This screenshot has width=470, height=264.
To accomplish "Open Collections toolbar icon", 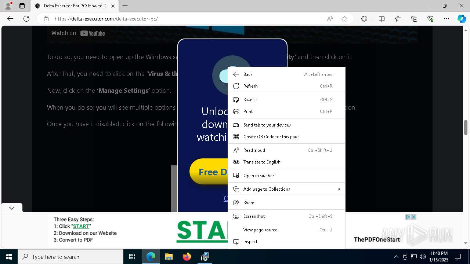I will [414, 19].
